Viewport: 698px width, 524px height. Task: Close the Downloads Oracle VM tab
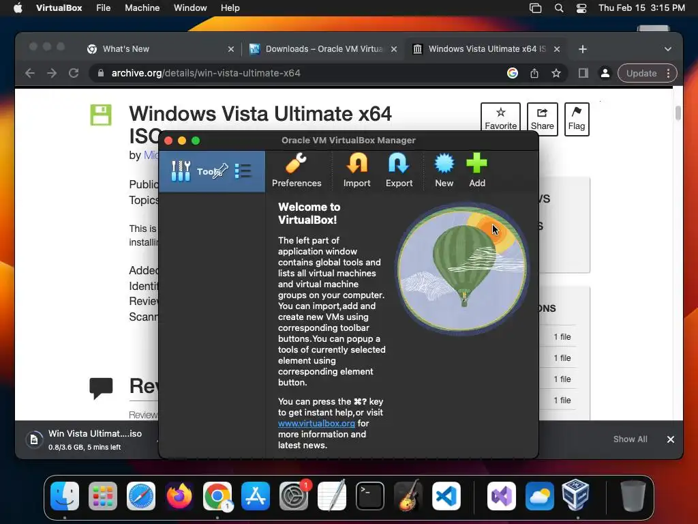(x=393, y=49)
